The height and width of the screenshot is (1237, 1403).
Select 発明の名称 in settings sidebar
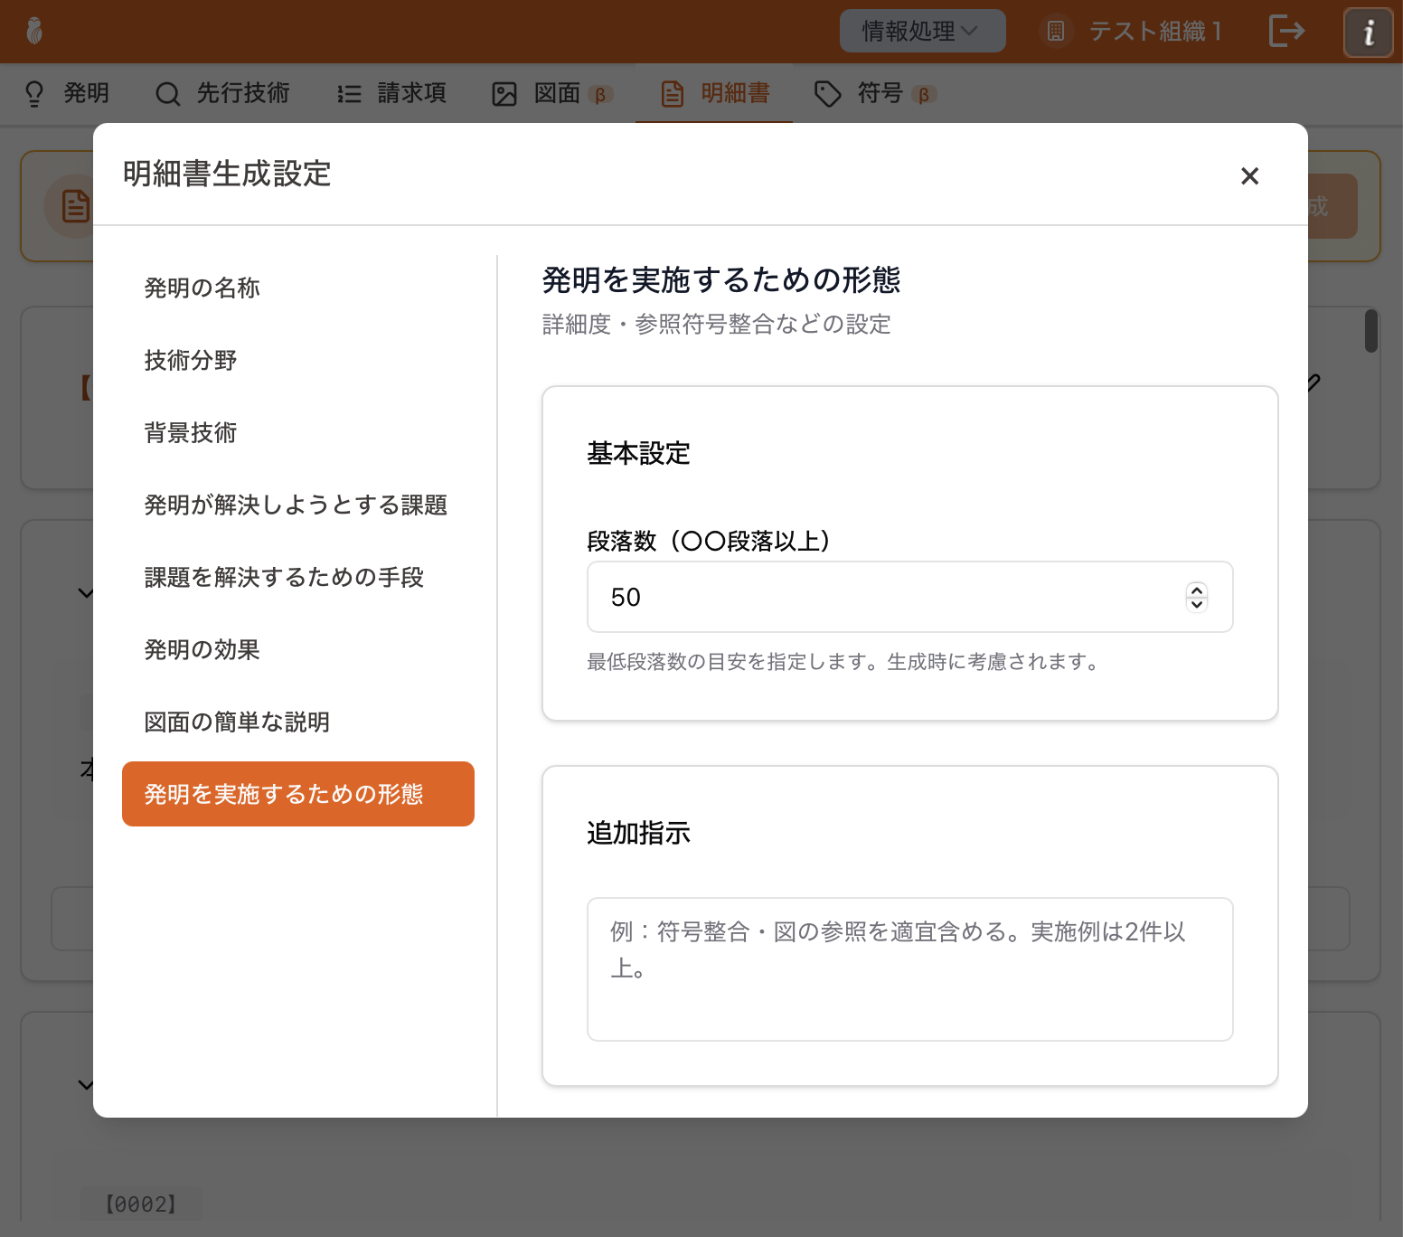pyautogui.click(x=202, y=288)
